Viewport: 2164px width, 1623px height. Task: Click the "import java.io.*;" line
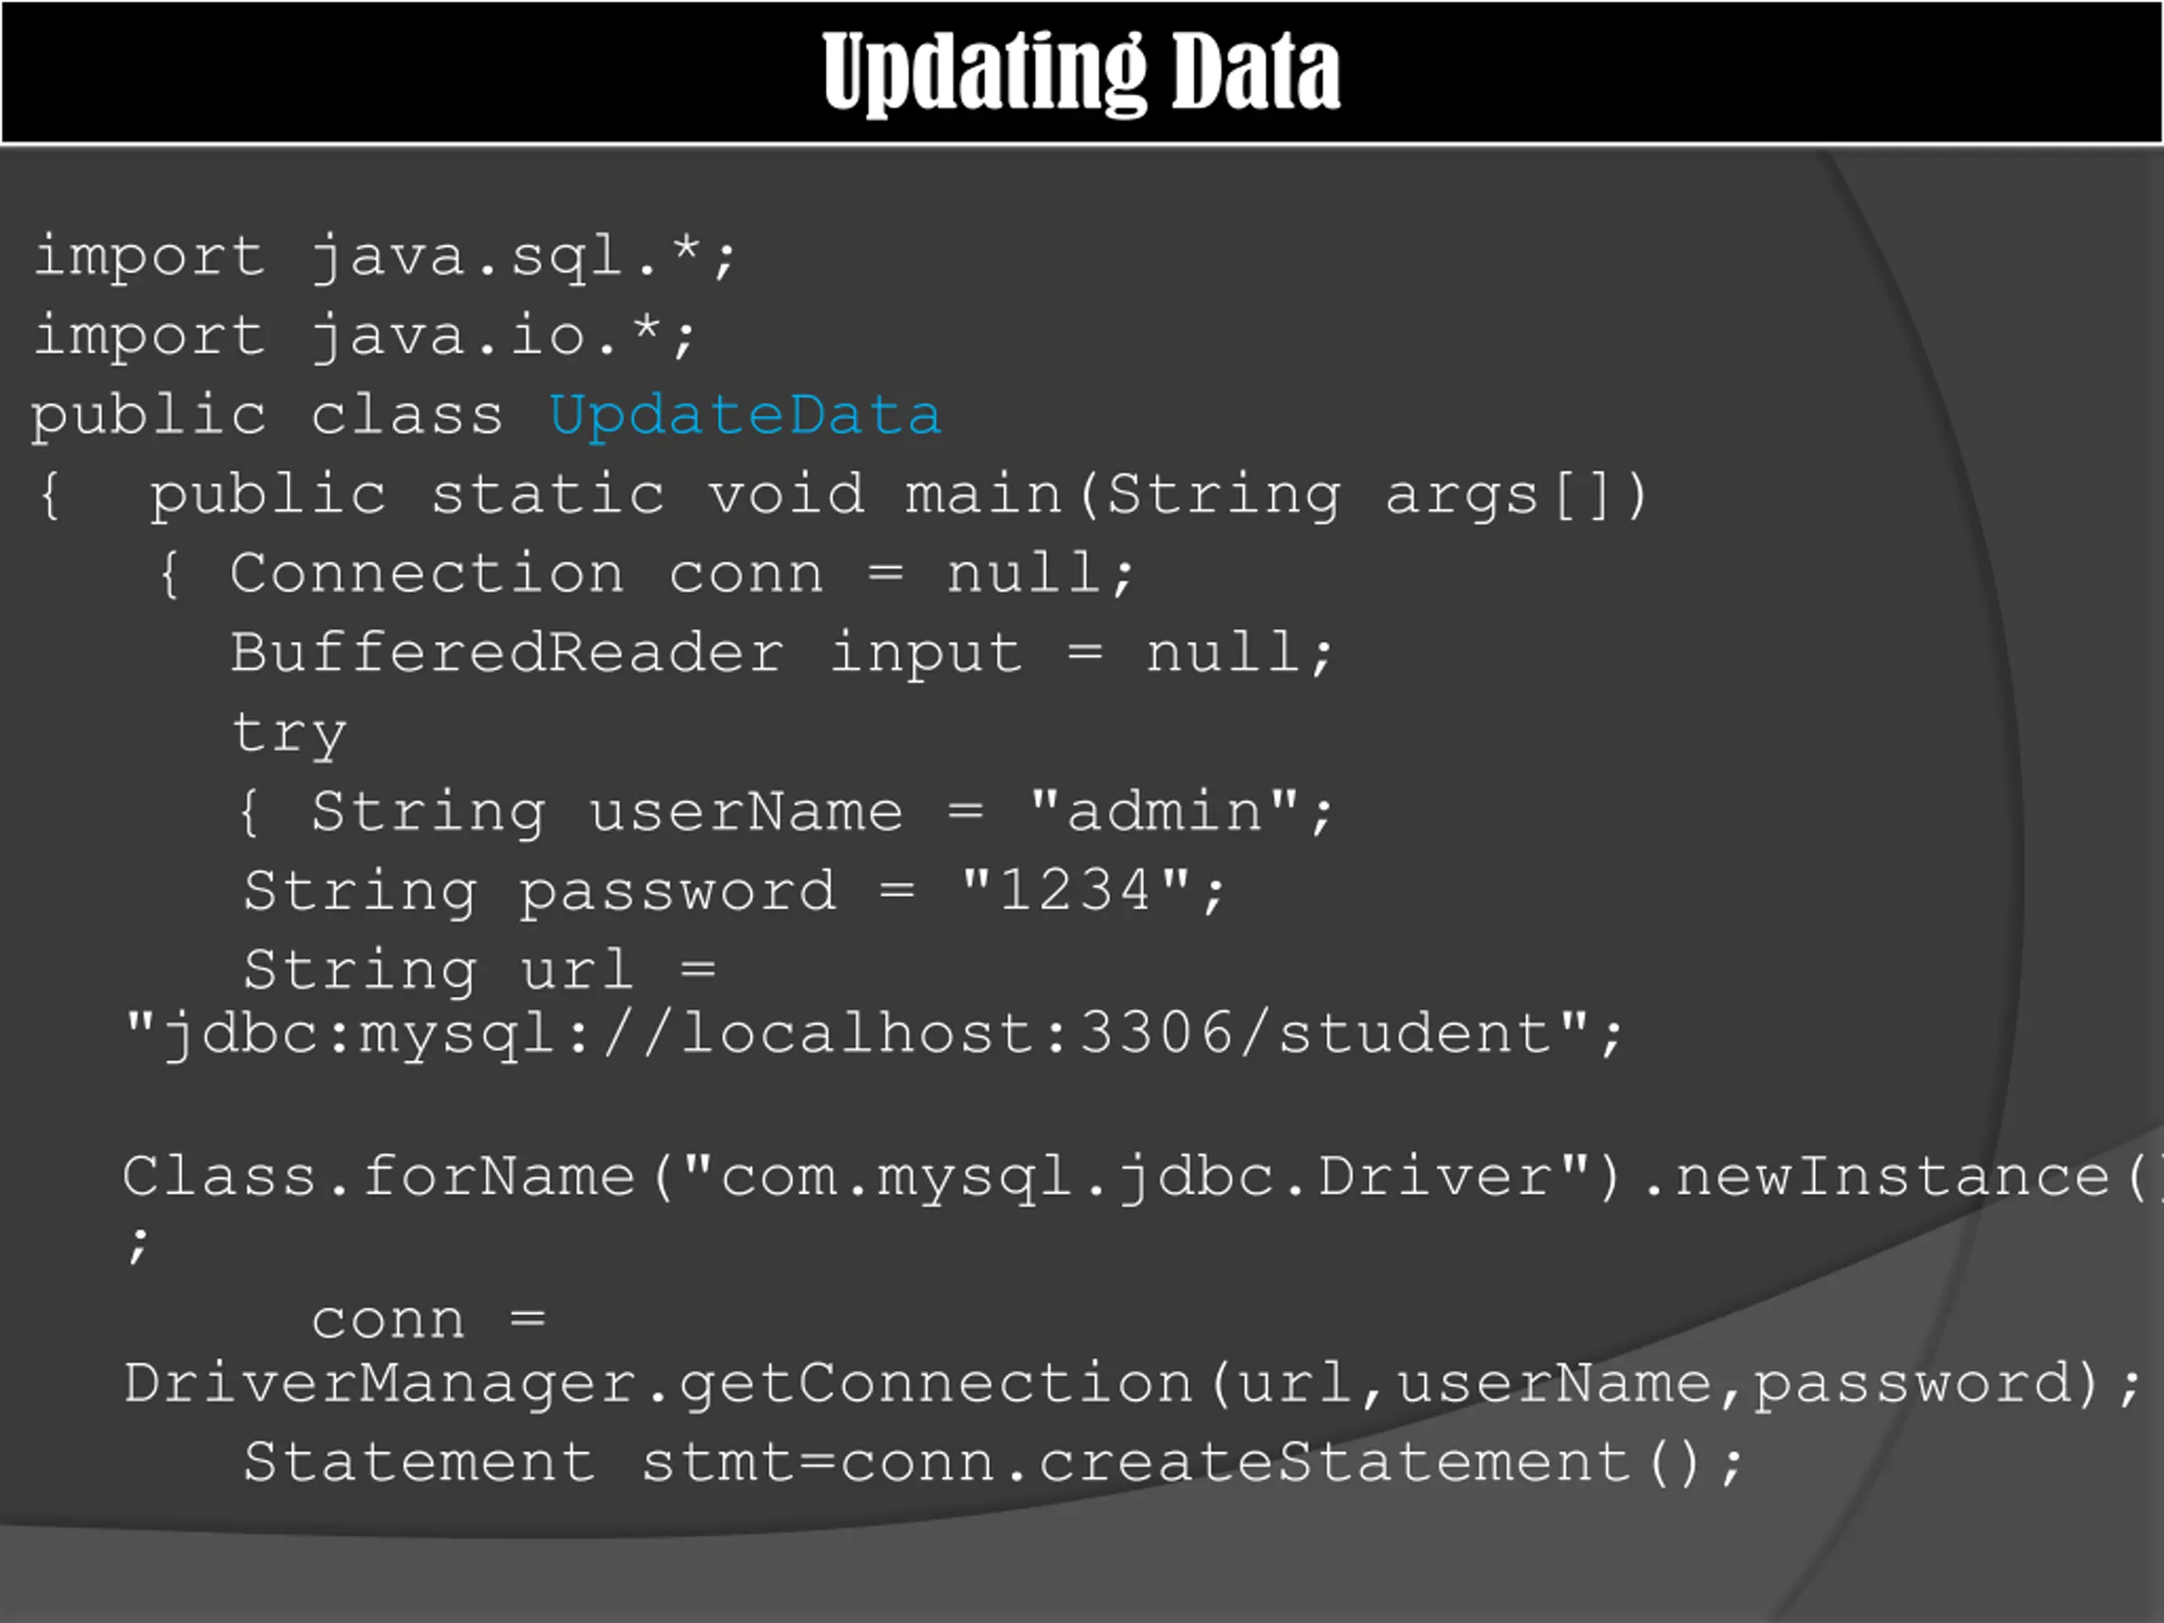364,336
